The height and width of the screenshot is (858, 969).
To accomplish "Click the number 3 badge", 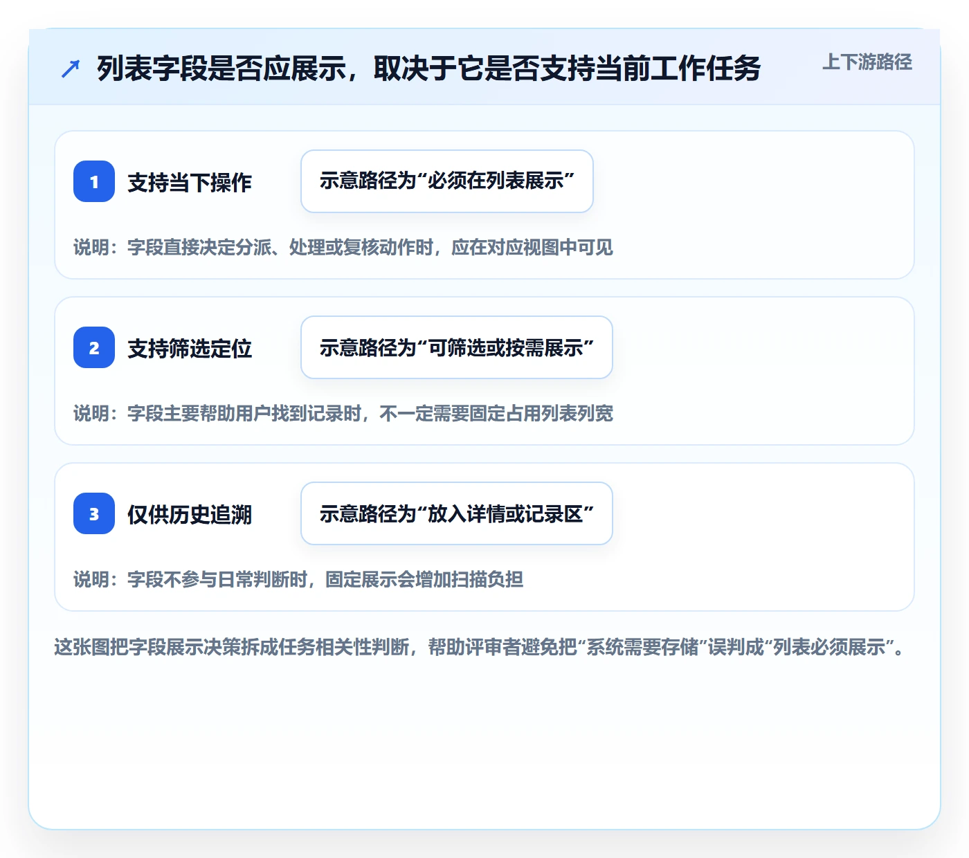I will point(94,513).
